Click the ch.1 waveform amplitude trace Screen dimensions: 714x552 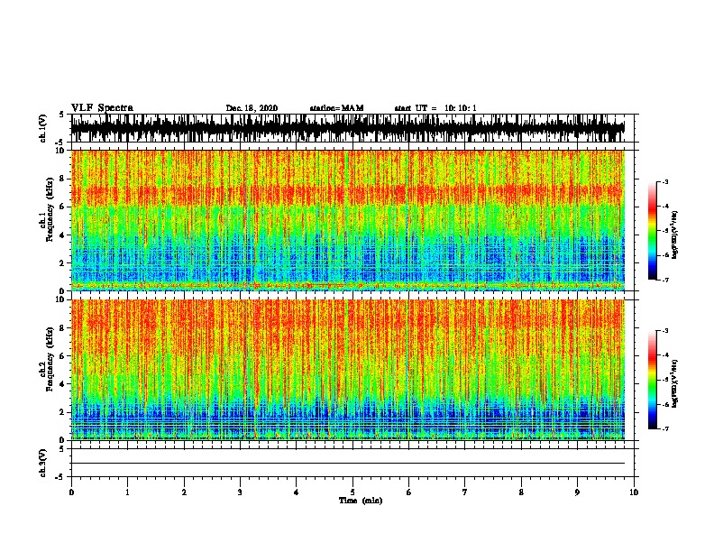pos(348,128)
